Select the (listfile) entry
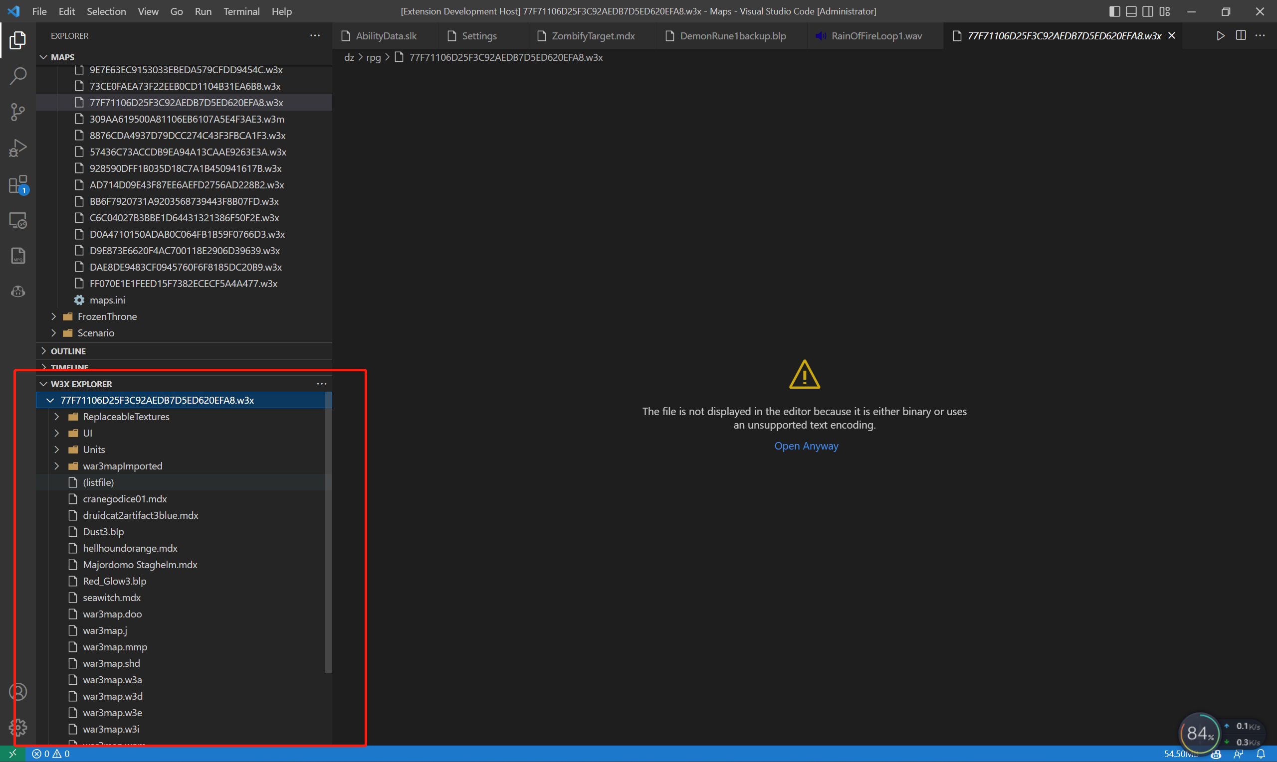The image size is (1277, 762). pos(184,482)
